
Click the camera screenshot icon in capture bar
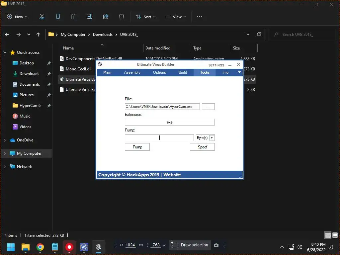216,245
